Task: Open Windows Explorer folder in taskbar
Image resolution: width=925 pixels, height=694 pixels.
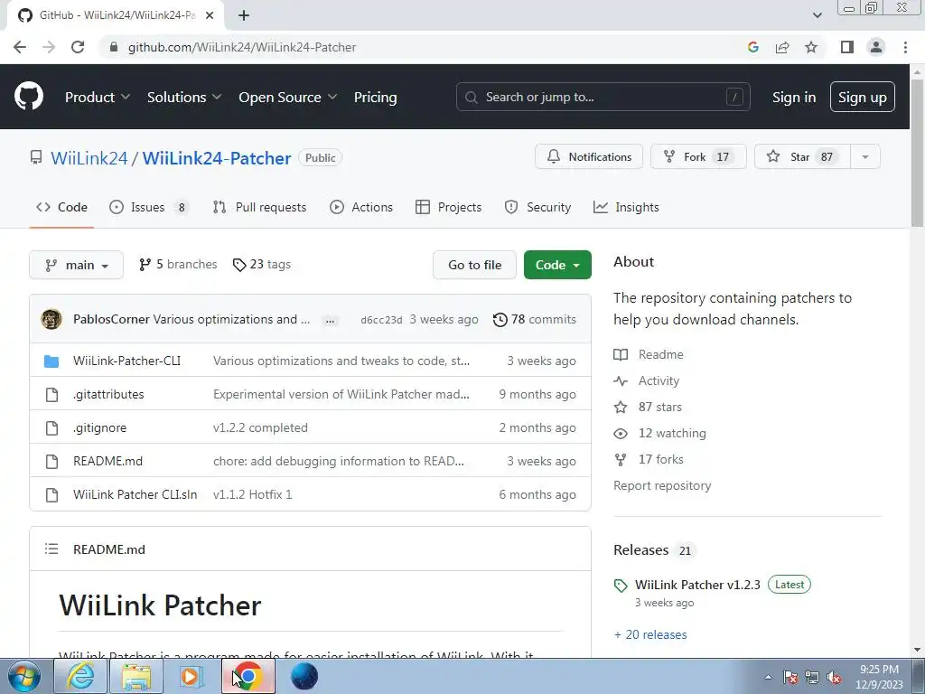Action: point(136,676)
